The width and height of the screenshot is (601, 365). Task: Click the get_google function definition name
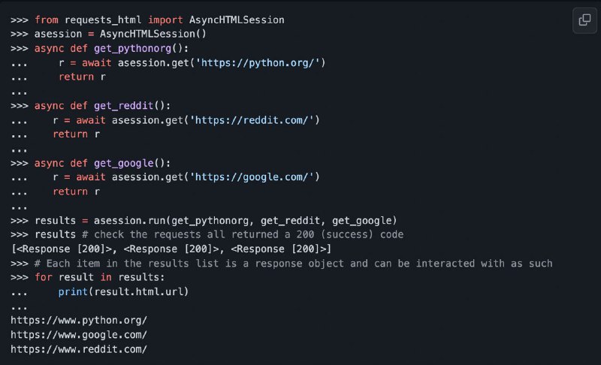123,163
